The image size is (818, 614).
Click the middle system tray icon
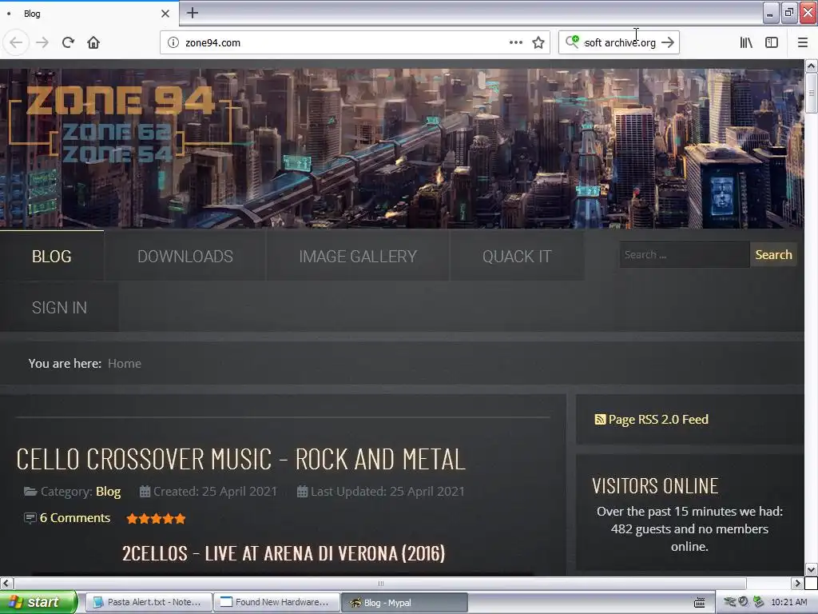[744, 602]
